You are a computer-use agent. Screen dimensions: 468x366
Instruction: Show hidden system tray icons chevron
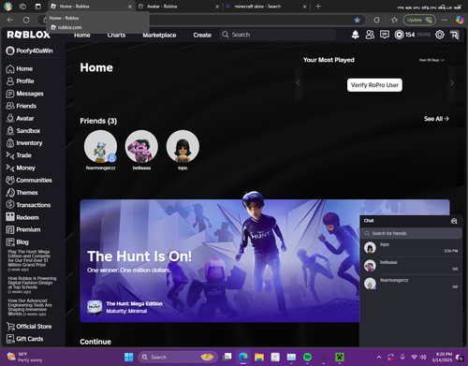(379, 357)
